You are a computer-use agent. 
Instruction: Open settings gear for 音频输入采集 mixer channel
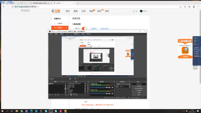[x=112, y=94]
